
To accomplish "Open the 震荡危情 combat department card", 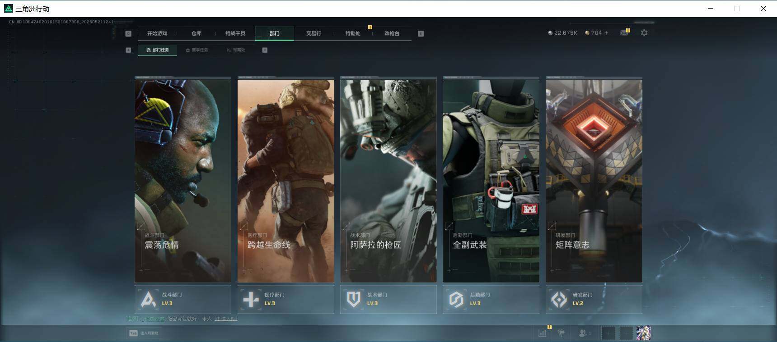I will click(183, 180).
